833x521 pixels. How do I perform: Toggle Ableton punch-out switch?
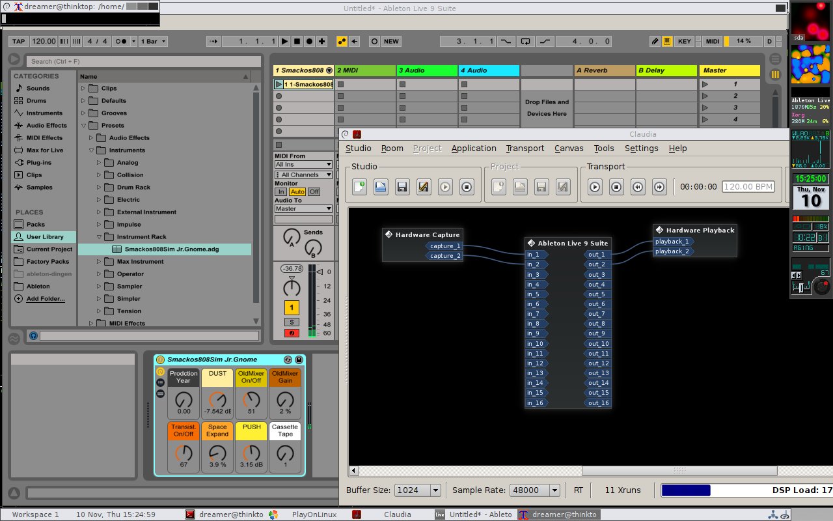[544, 41]
